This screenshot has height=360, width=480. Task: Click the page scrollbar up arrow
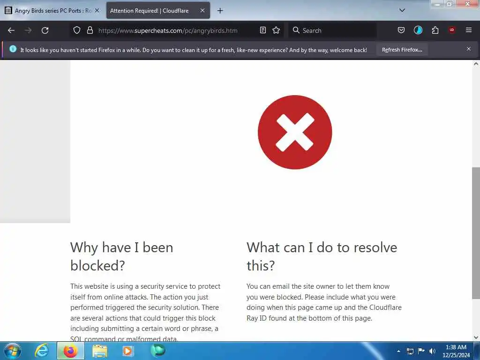[476, 64]
